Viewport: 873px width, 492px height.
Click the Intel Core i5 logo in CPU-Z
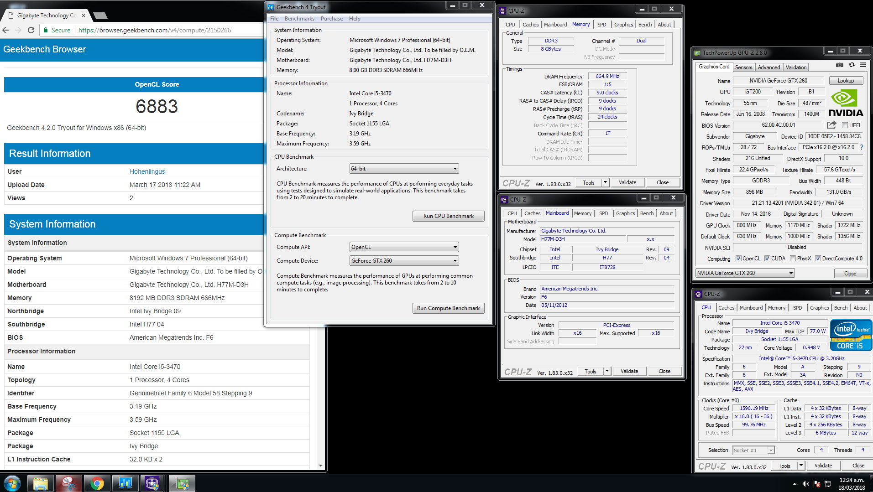tap(851, 336)
